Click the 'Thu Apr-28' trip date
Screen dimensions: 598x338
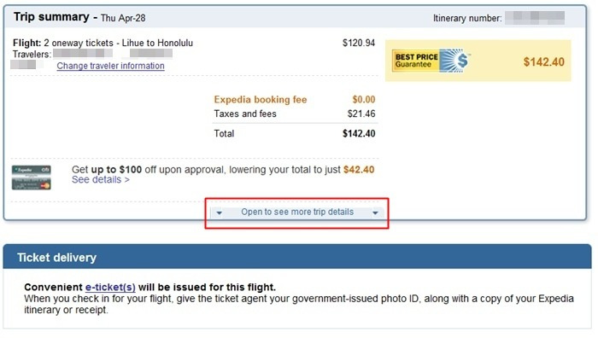(123, 18)
